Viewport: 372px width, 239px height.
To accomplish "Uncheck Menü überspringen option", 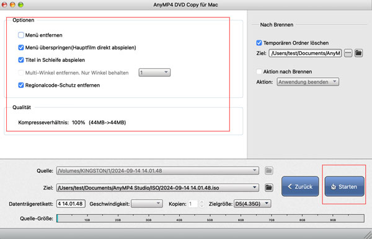I will (x=21, y=48).
